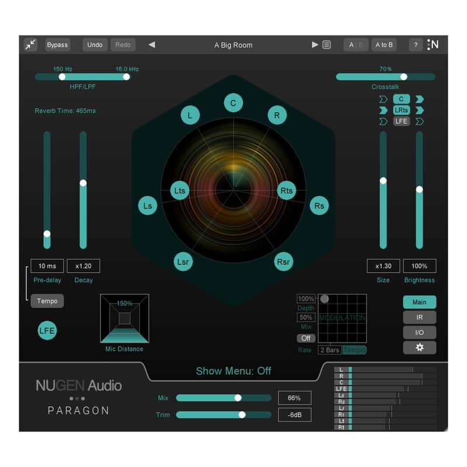This screenshot has width=467, height=467.
Task: Copy settings with A to B button
Action: click(384, 45)
